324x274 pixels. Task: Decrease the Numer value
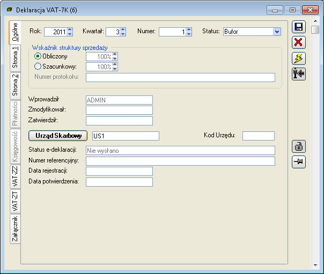189,34
